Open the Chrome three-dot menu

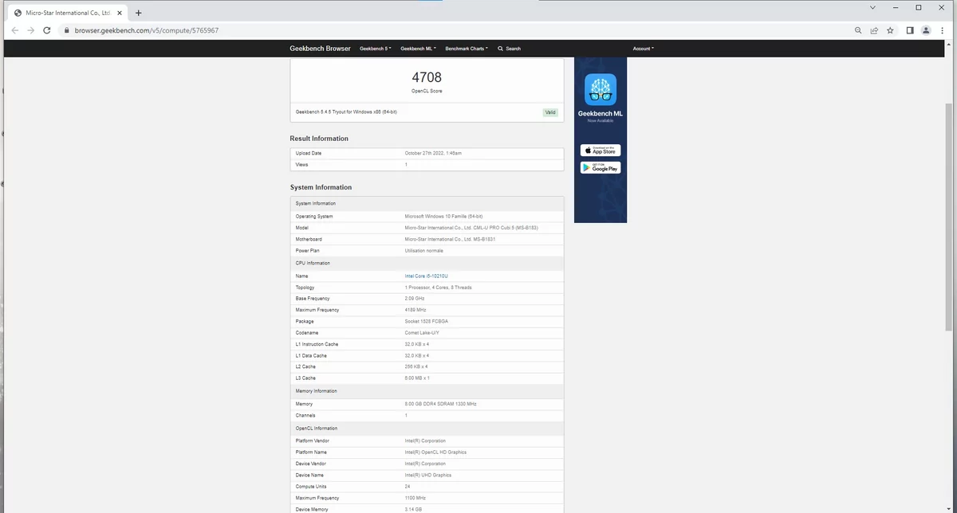click(x=942, y=30)
